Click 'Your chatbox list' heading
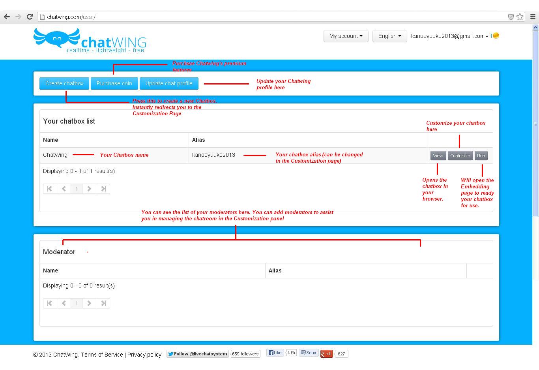Screen dimensions: 539x370 (x=69, y=121)
